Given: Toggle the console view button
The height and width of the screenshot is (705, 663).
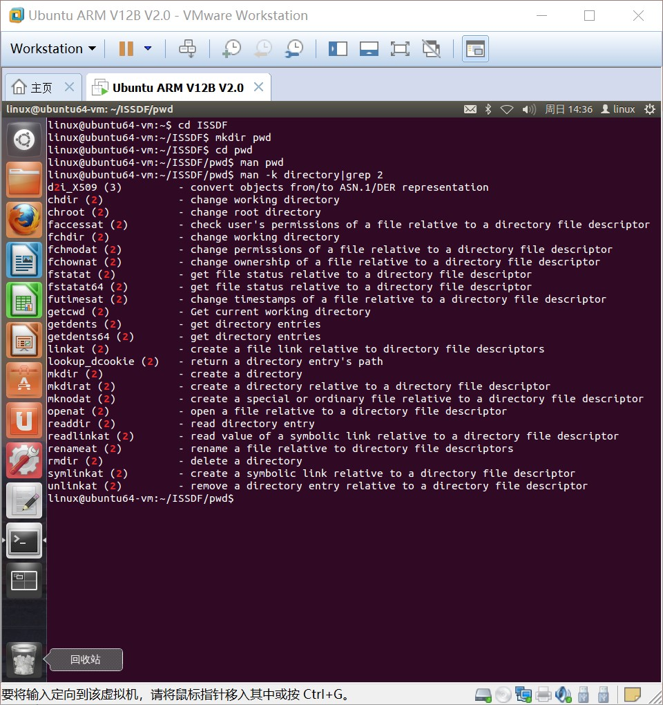Looking at the screenshot, I should (475, 48).
